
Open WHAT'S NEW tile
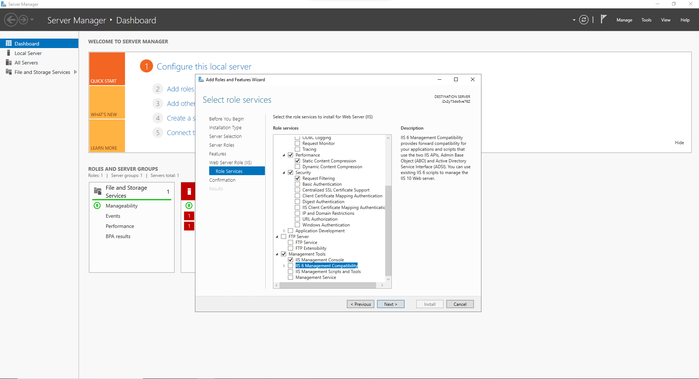[x=107, y=102]
